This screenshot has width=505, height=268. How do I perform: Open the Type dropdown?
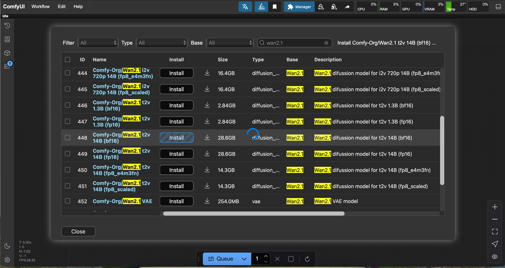pos(162,43)
